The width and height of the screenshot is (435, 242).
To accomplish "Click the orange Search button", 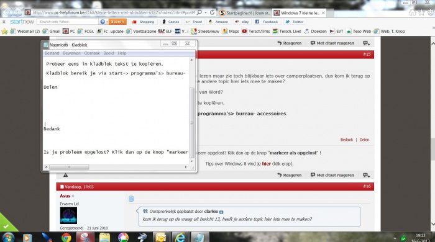I will pos(117,22).
